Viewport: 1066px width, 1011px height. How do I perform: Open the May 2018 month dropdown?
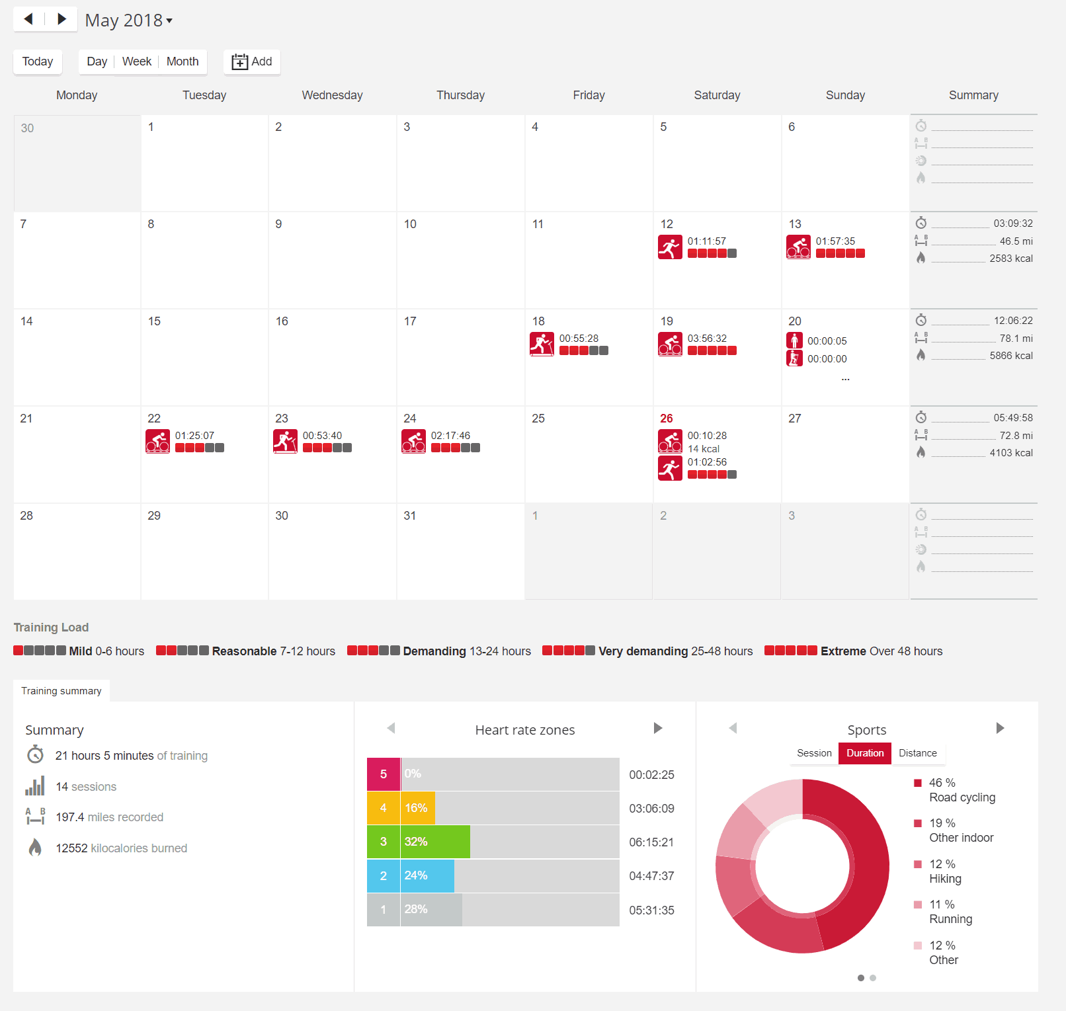pos(129,20)
